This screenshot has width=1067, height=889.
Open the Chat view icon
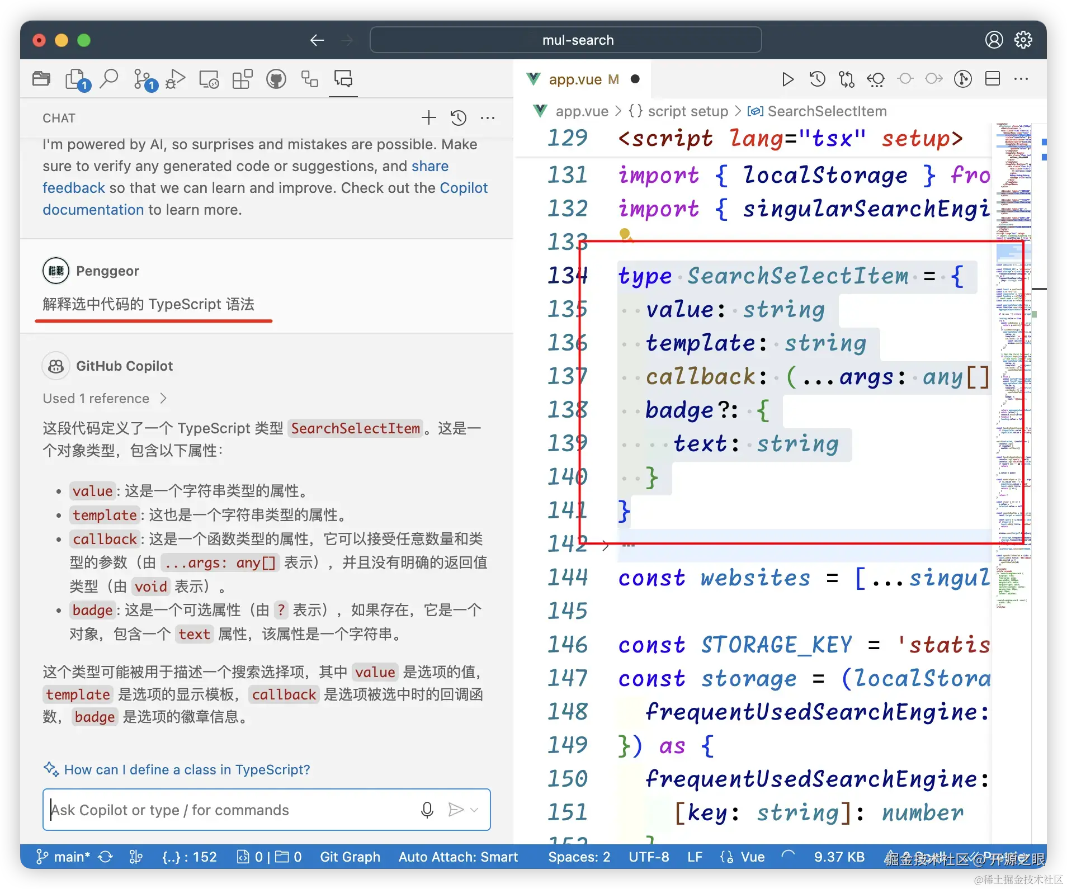click(x=343, y=79)
